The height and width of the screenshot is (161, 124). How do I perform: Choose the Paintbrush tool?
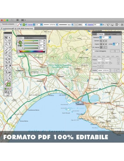click(x=6, y=50)
